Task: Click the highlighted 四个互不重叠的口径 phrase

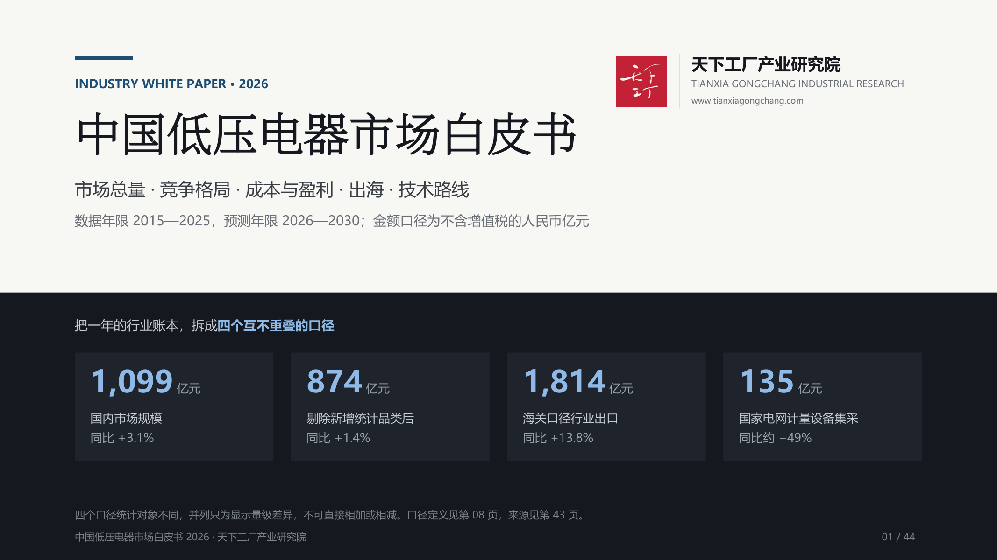Action: [276, 326]
